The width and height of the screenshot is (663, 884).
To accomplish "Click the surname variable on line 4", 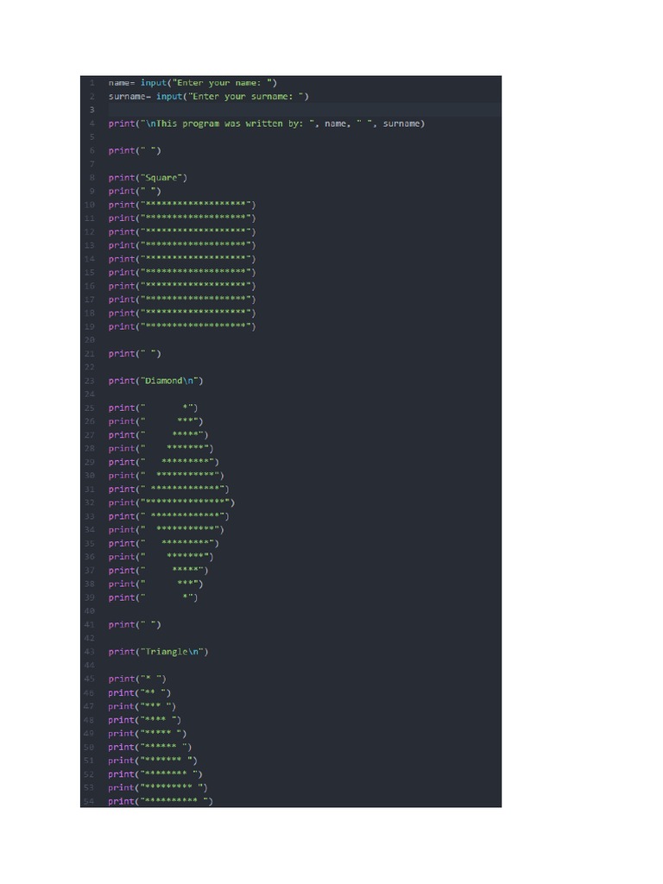I will click(x=401, y=123).
